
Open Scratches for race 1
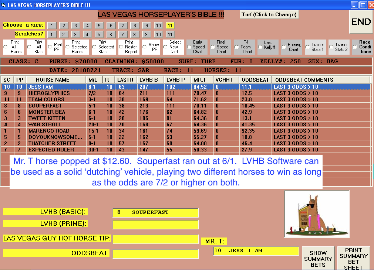[x=51, y=34]
